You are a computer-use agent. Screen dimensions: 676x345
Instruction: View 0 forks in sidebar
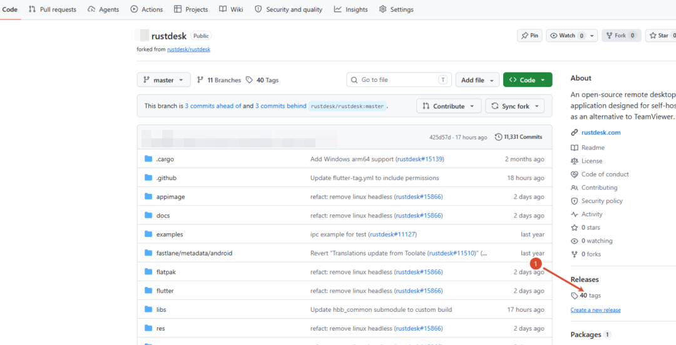coord(591,254)
